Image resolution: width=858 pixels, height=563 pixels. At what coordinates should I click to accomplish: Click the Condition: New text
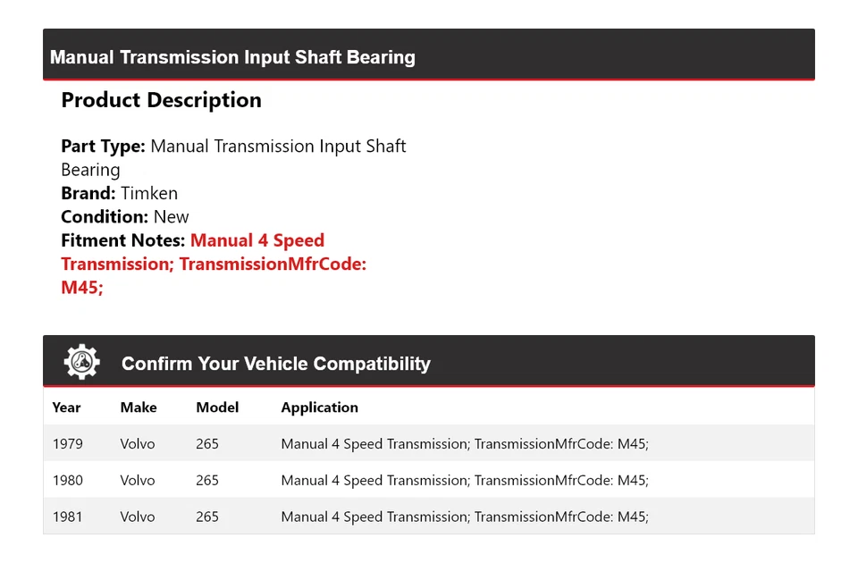(125, 216)
